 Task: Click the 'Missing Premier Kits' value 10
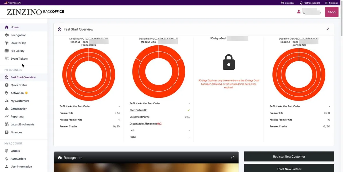coord(328,120)
